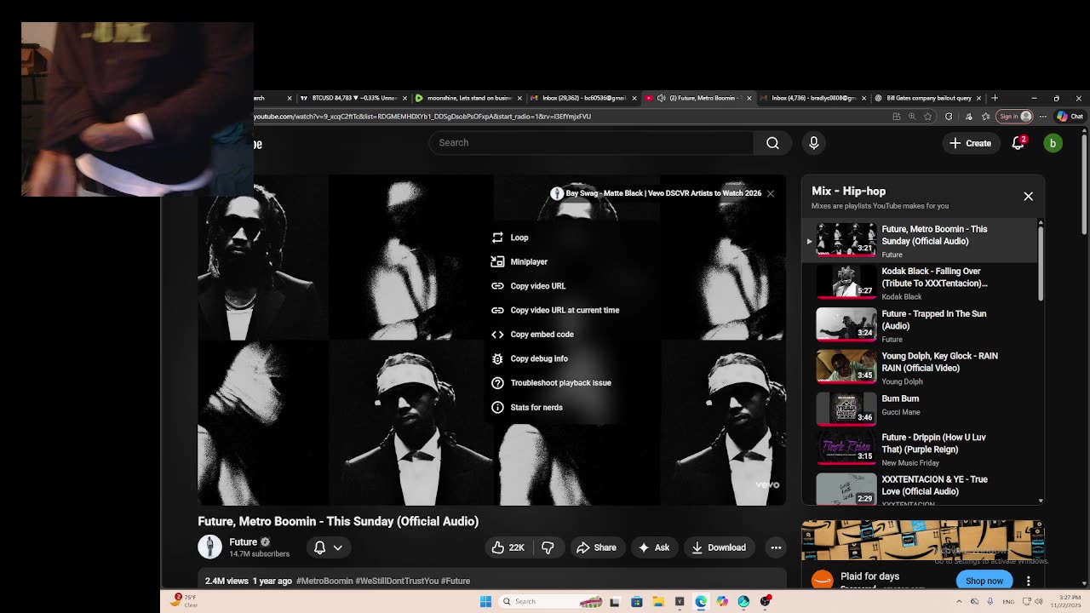Open the Copilot Chat button
The width and height of the screenshot is (1090, 613).
point(1070,117)
